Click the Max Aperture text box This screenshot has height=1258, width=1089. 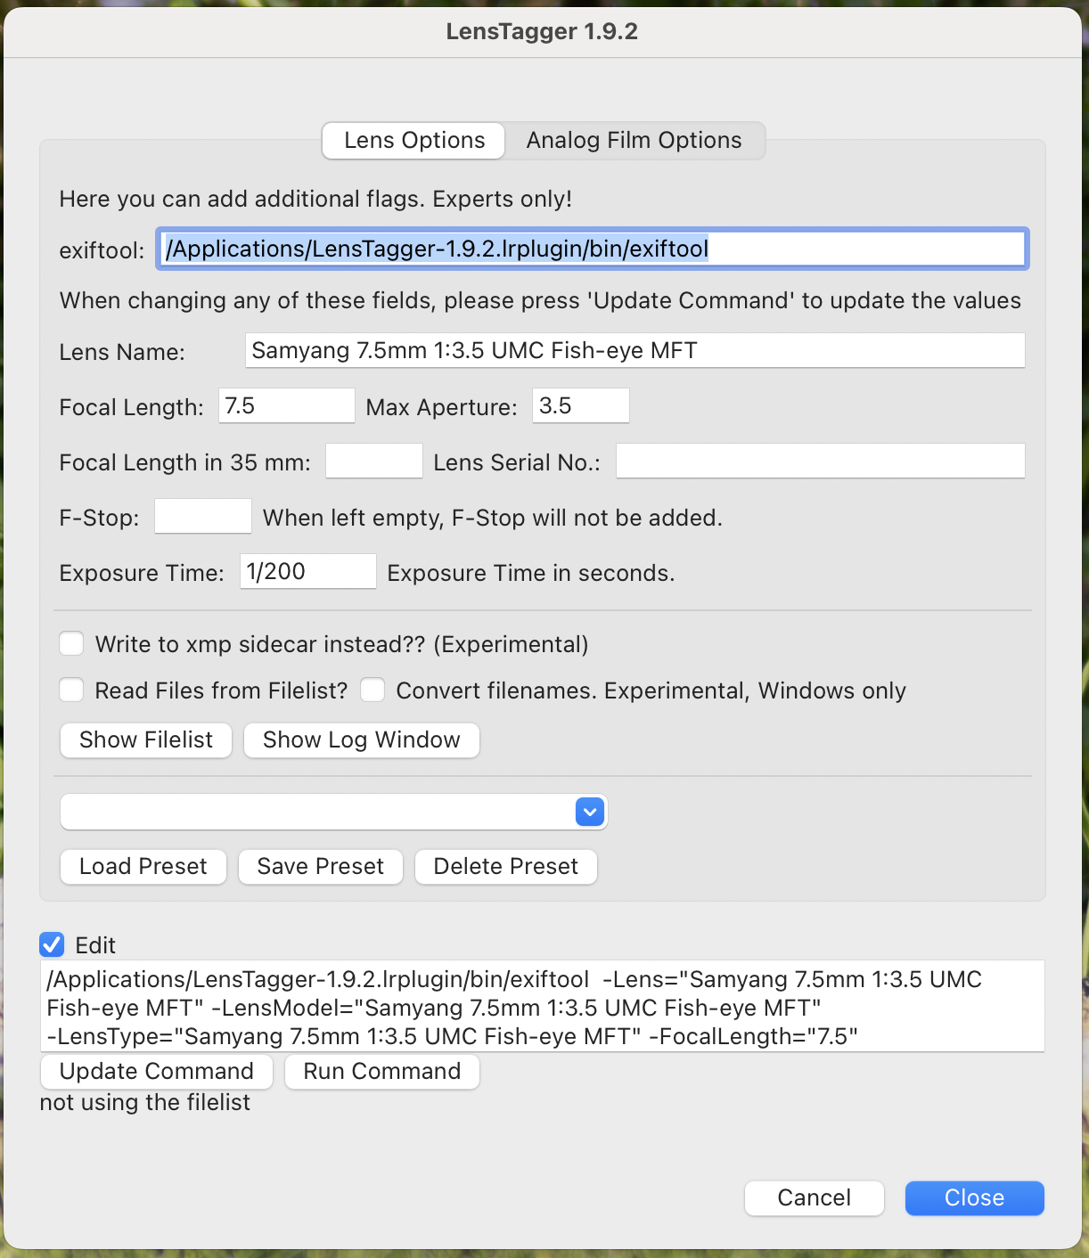(580, 406)
